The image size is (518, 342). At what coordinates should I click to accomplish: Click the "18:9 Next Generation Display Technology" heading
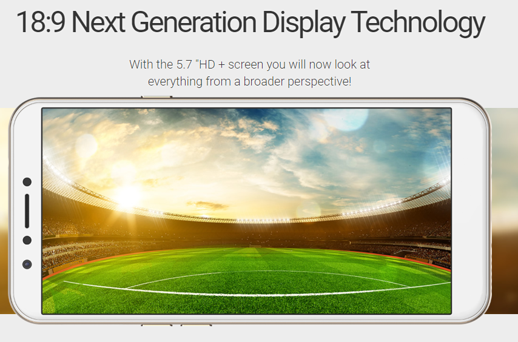tap(251, 22)
